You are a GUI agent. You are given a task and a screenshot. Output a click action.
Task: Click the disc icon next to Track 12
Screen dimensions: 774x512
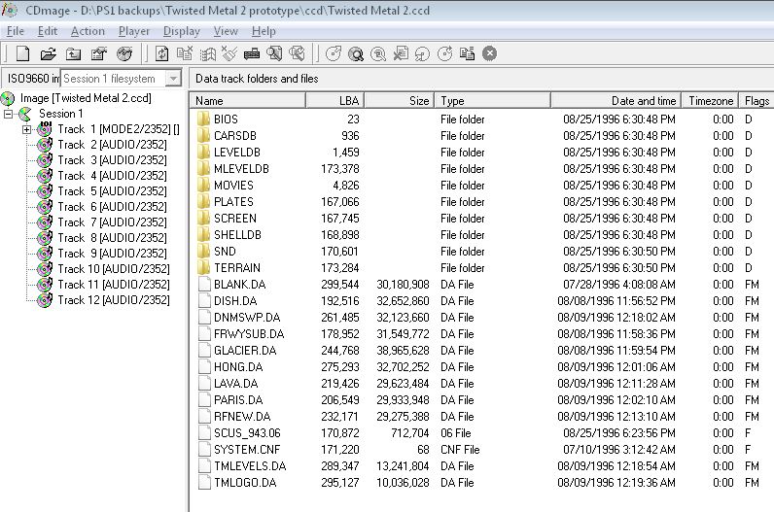pyautogui.click(x=45, y=300)
